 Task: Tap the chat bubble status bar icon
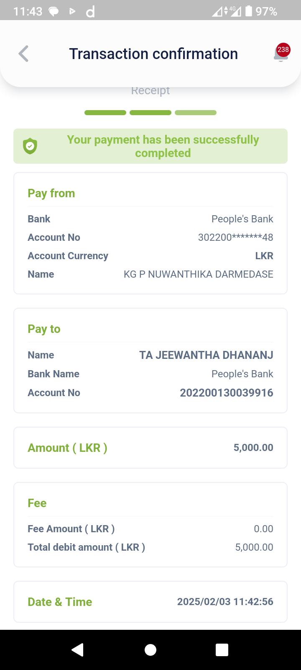click(x=54, y=11)
